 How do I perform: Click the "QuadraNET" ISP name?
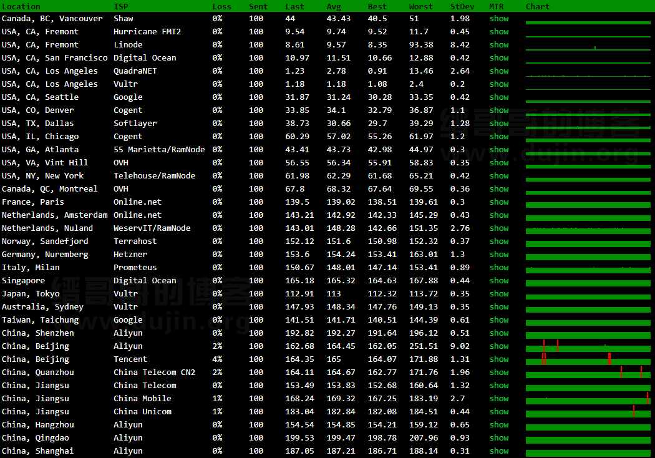pyautogui.click(x=135, y=71)
